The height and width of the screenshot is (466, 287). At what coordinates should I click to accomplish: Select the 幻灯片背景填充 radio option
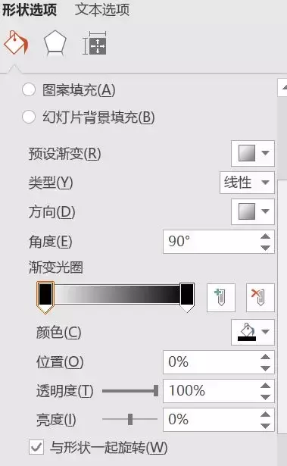click(x=29, y=117)
